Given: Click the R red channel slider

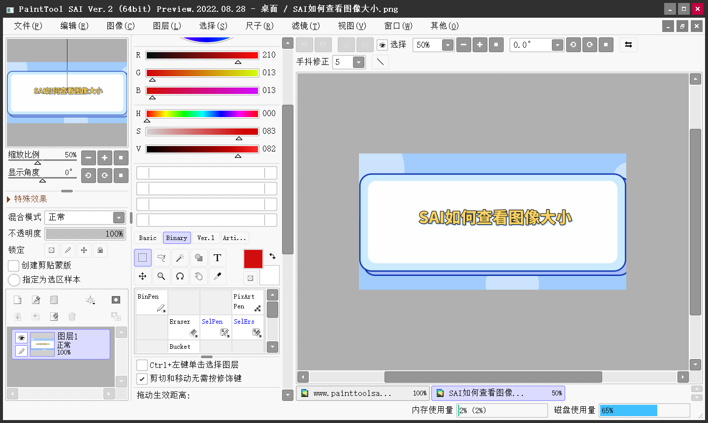Looking at the screenshot, I should [202, 56].
